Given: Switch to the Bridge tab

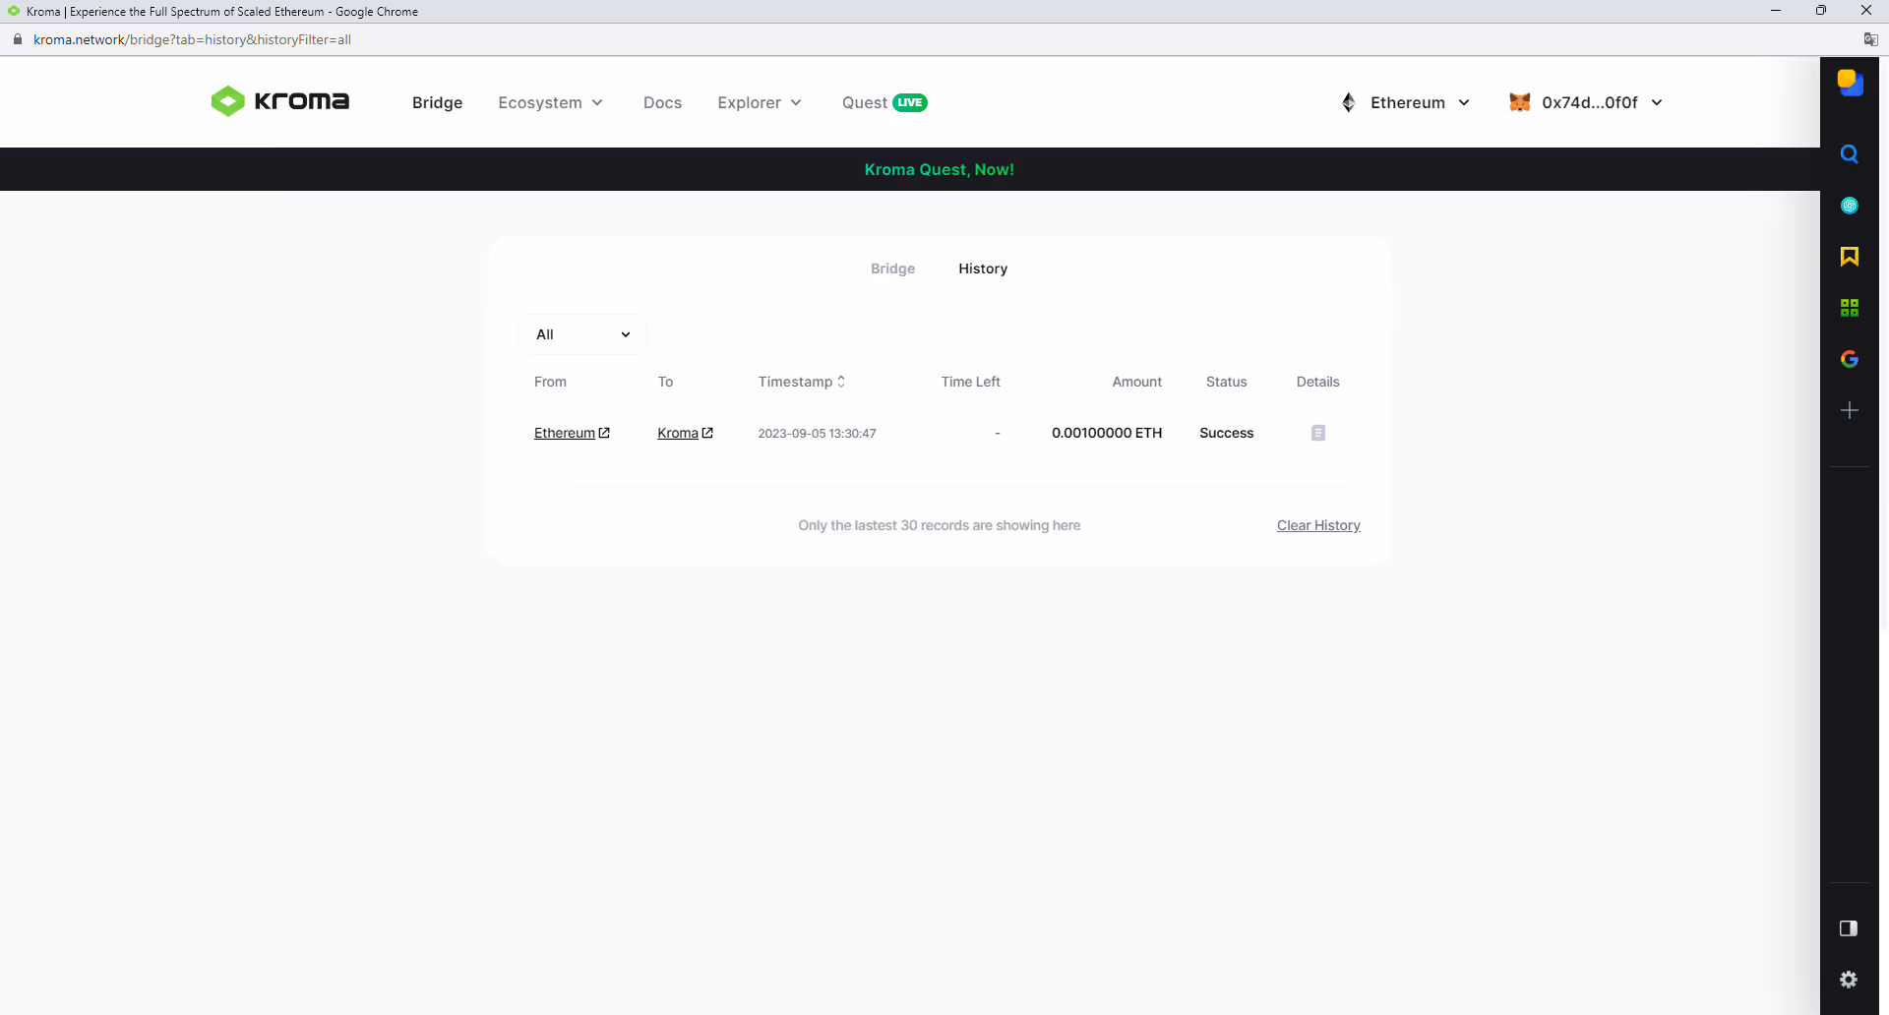Looking at the screenshot, I should click(892, 269).
